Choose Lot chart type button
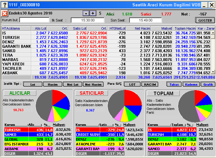216x158 pixels. click(33, 84)
